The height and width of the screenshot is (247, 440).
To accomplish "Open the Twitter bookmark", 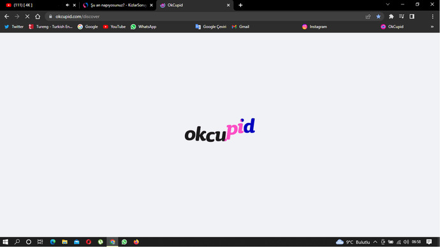I will [x=14, y=27].
